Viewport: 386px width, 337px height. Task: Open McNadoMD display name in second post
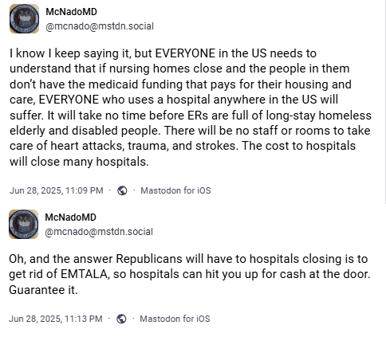[x=70, y=217]
